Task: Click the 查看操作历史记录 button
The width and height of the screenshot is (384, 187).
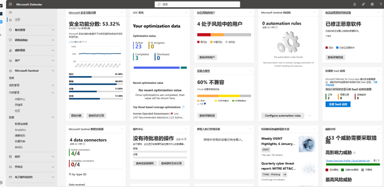Action: (171, 164)
